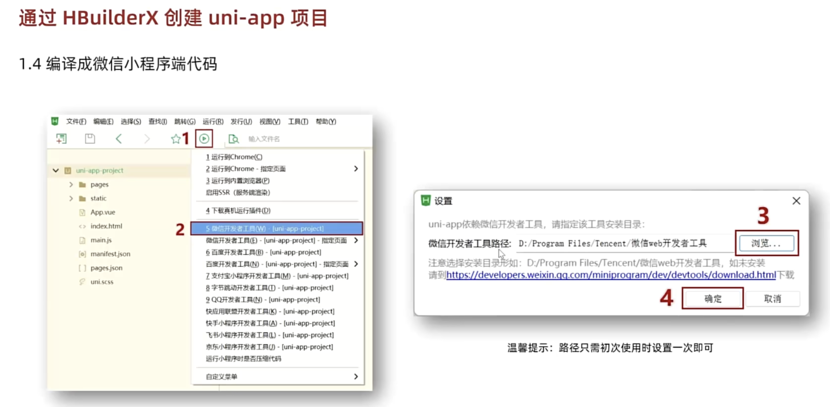Click the bookmark star toolbar icon

(176, 139)
